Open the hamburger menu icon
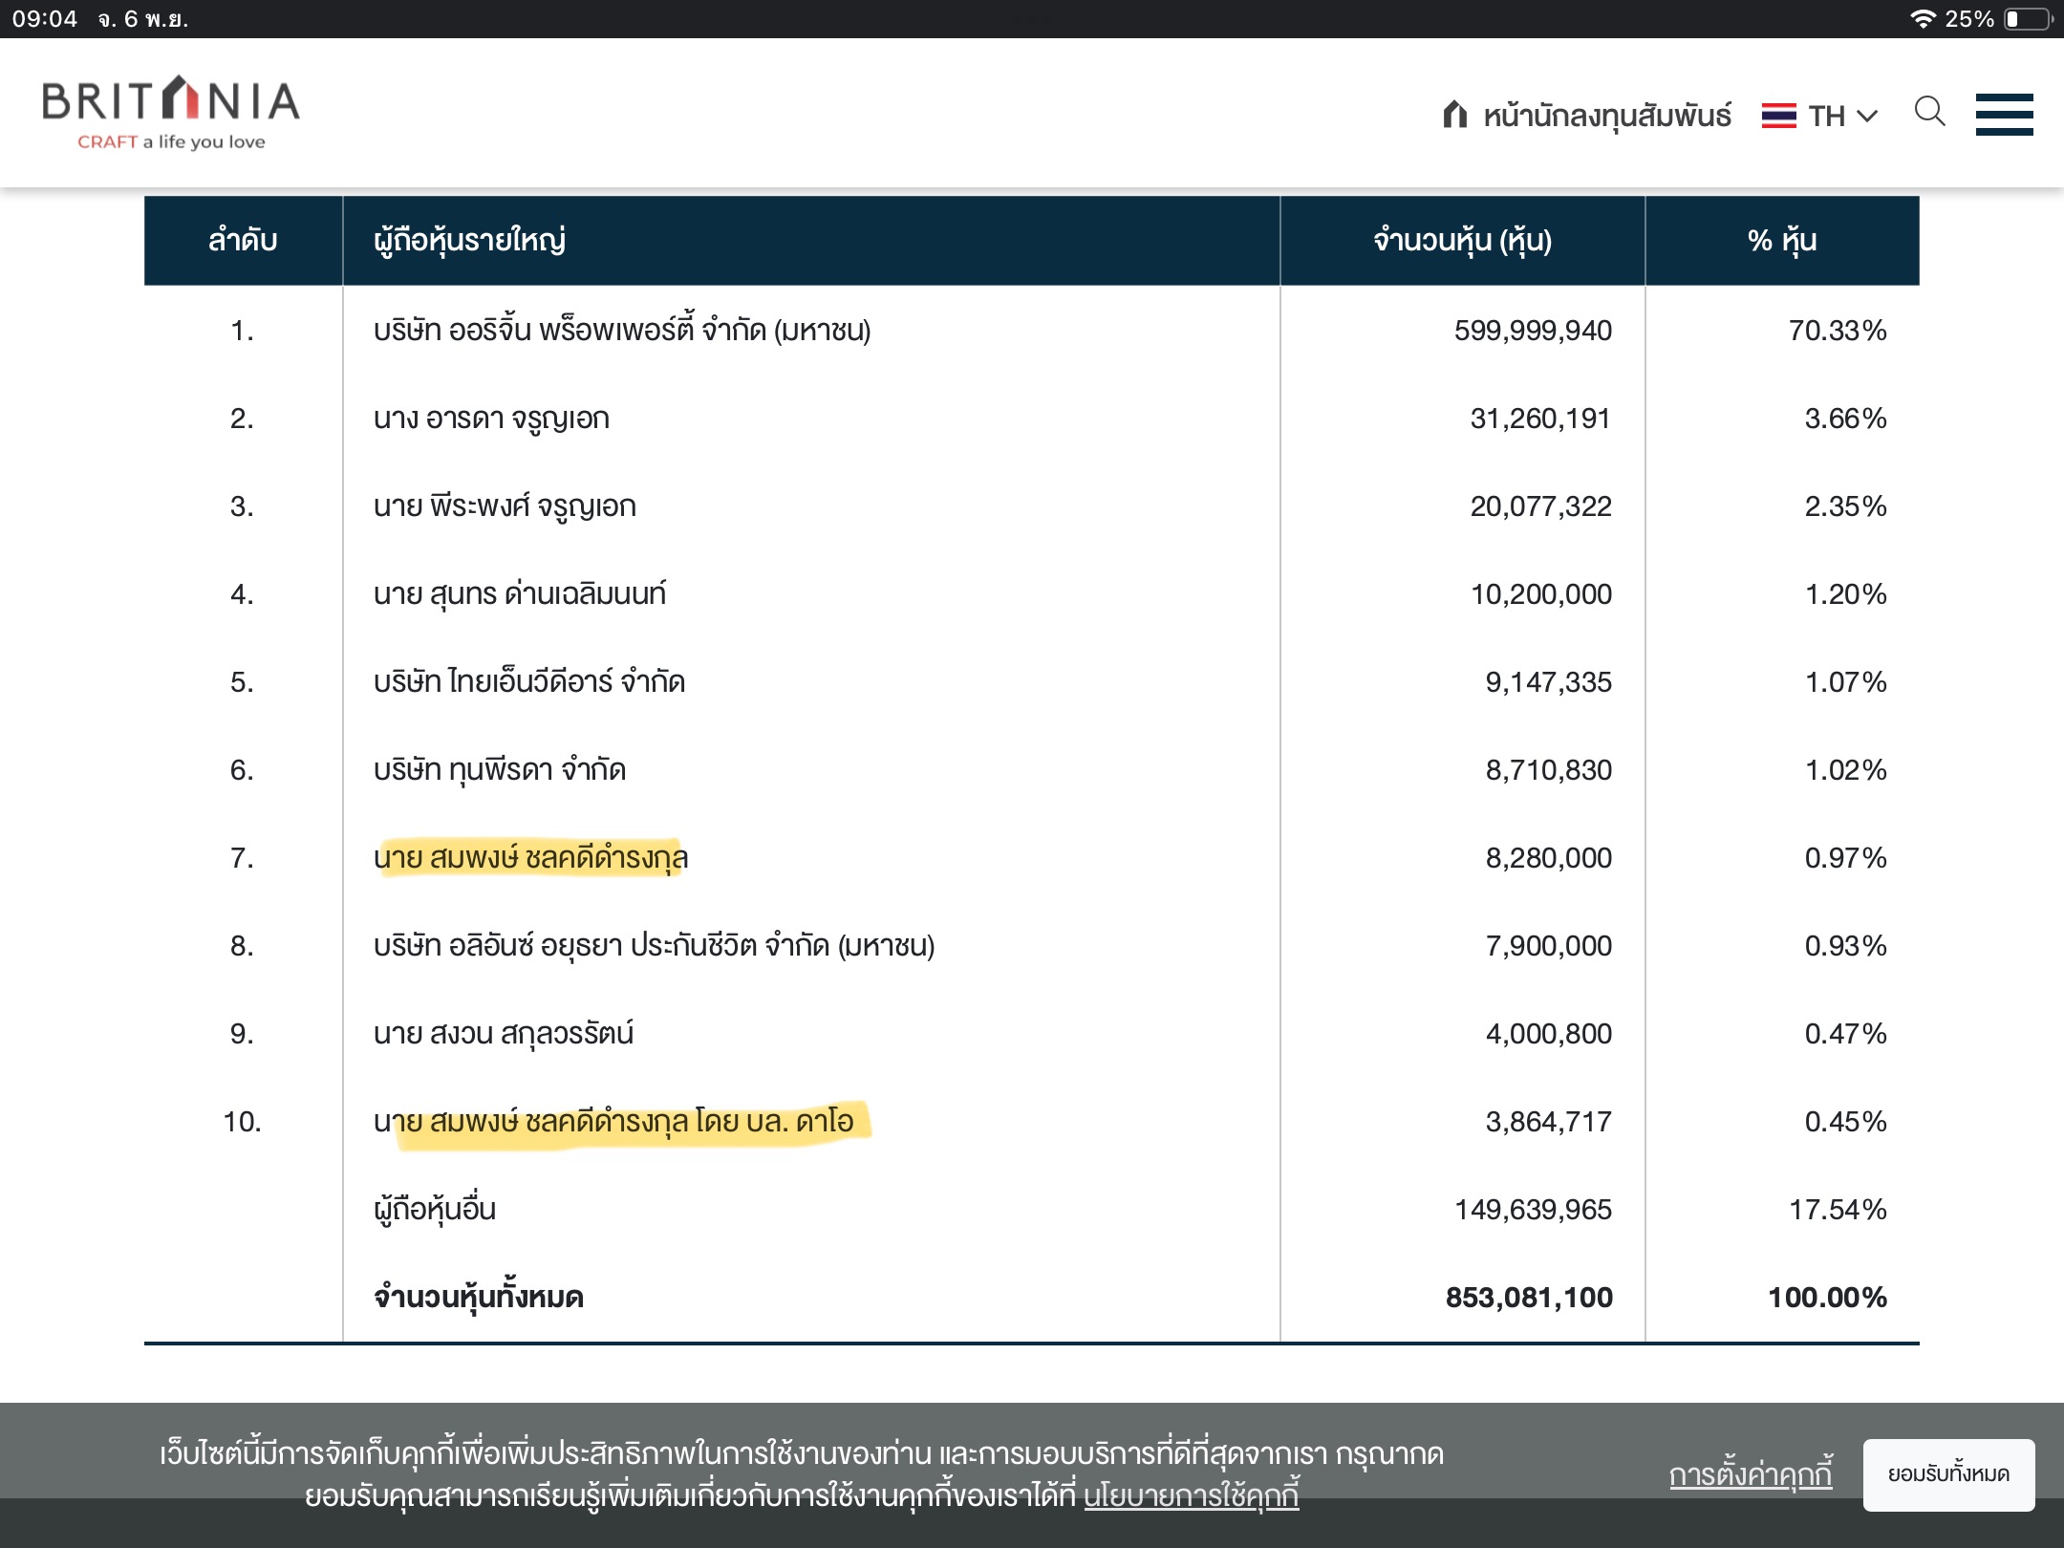Screen dimensions: 2064x1548 [x=2004, y=115]
